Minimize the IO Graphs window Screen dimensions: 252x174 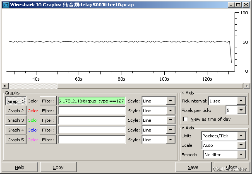(231, 5)
